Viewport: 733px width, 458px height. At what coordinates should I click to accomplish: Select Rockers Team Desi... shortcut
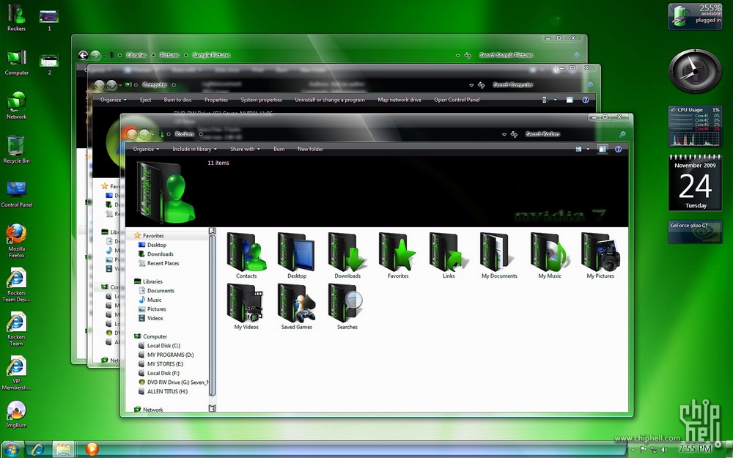click(16, 285)
